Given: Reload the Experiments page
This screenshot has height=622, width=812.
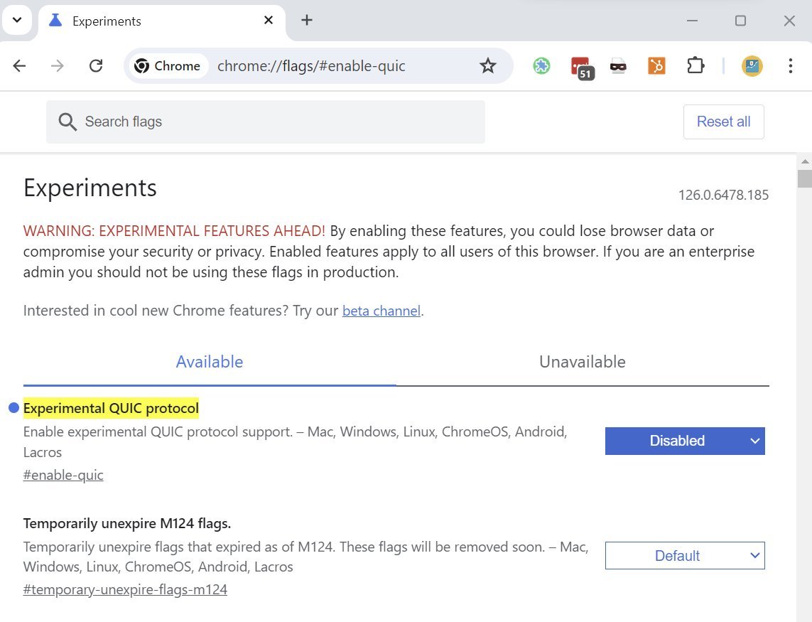Looking at the screenshot, I should click(96, 66).
